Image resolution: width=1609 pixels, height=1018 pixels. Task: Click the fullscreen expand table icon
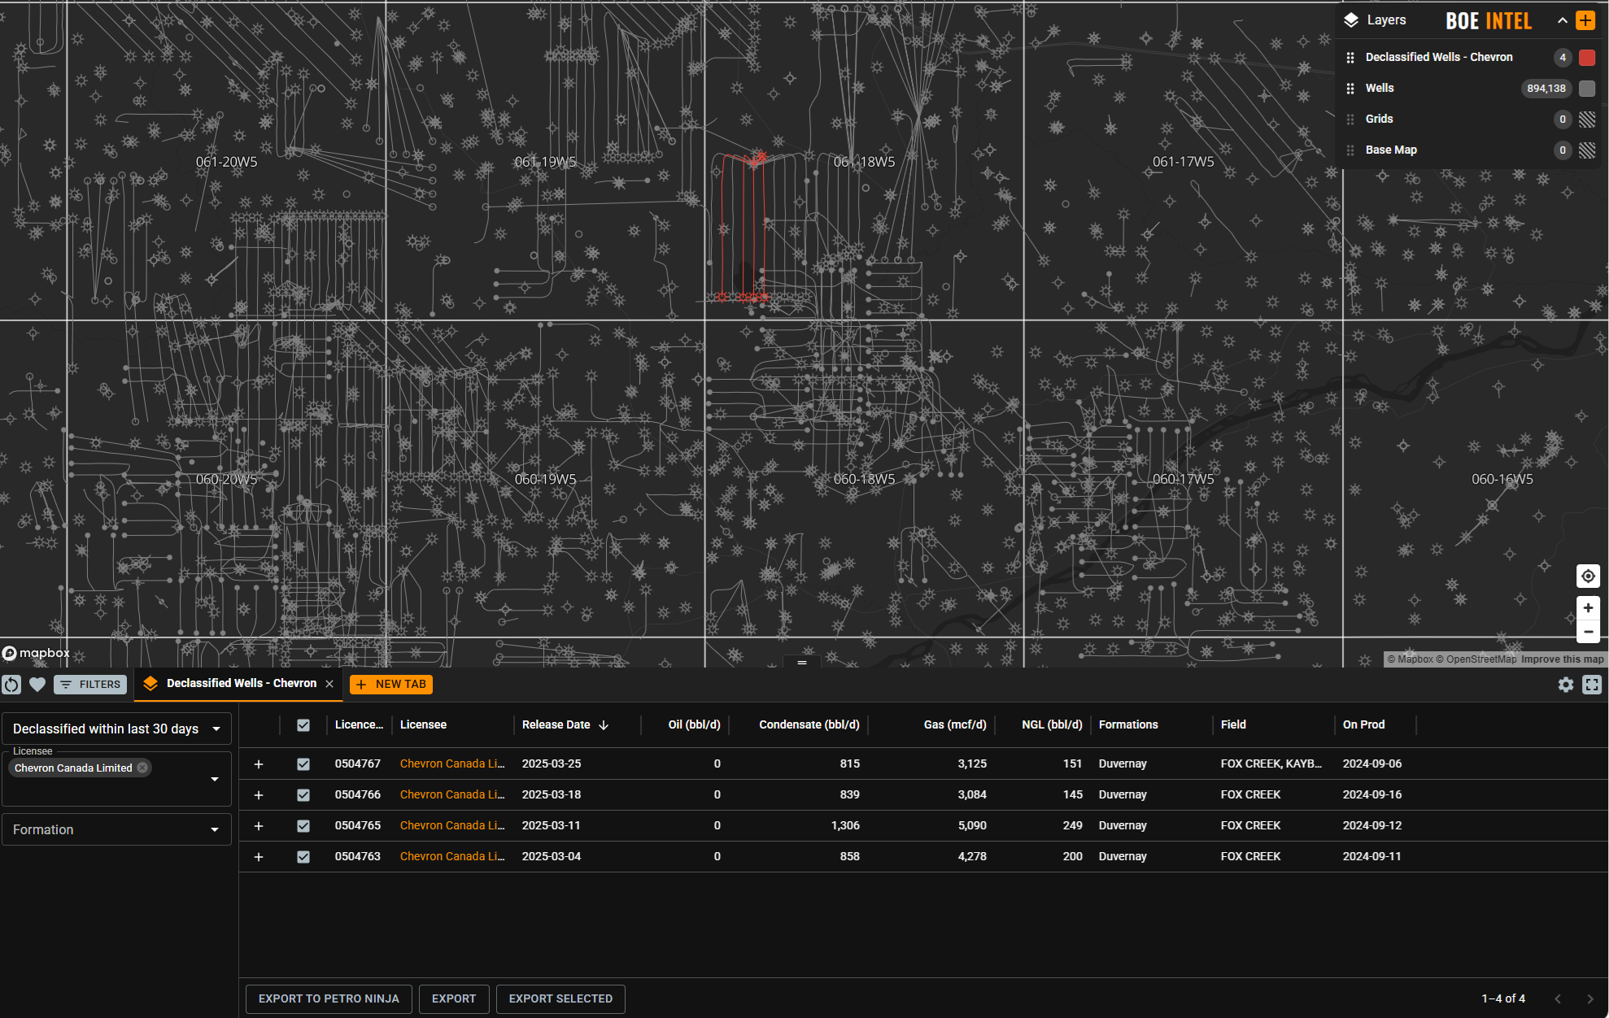tap(1592, 685)
